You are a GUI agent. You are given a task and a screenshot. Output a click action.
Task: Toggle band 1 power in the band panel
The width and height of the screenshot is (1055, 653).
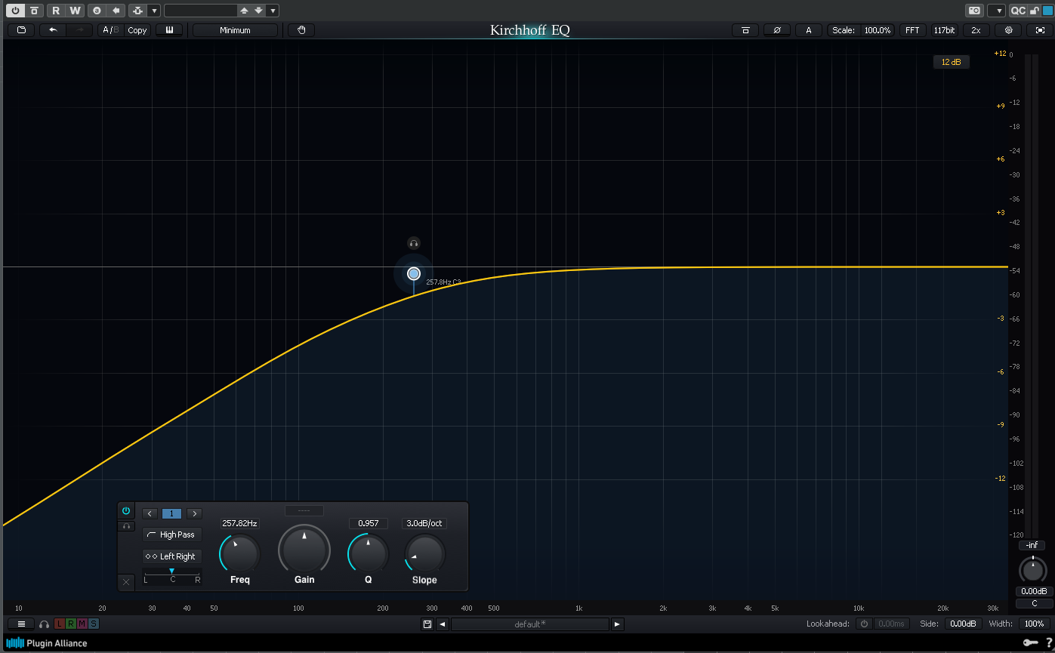click(x=126, y=511)
